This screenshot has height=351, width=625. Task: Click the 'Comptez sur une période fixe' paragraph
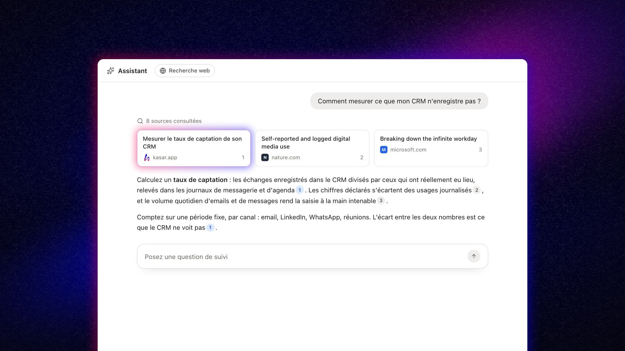tap(311, 222)
